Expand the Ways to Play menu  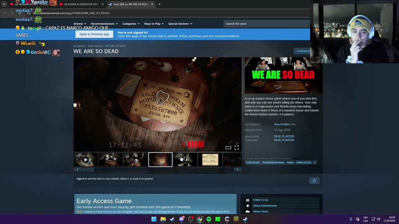tap(154, 24)
